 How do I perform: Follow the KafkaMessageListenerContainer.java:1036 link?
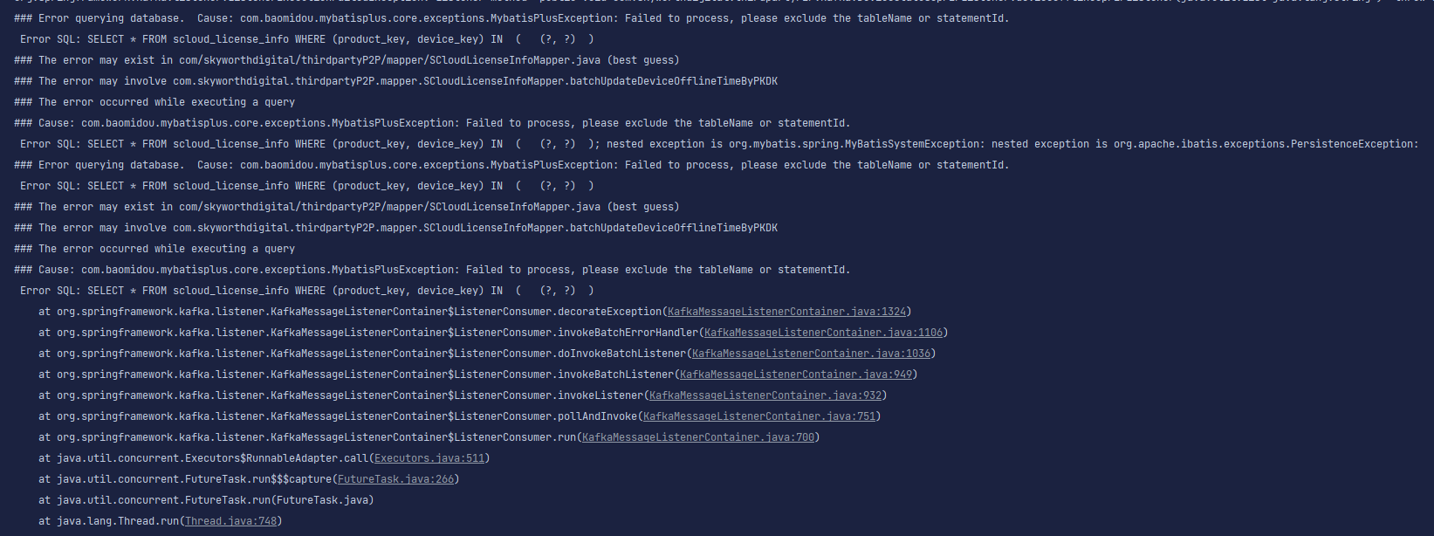click(x=812, y=354)
